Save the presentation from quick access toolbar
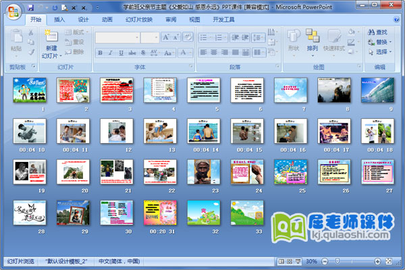 point(30,8)
